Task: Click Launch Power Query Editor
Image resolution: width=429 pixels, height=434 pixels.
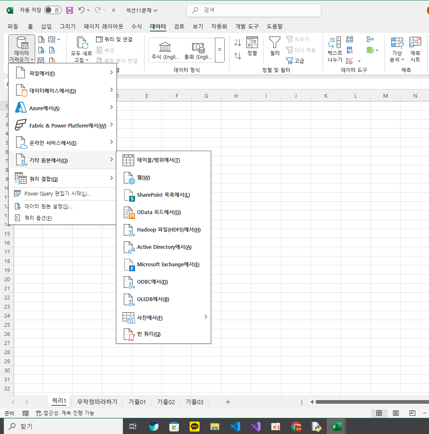Action: (57, 194)
